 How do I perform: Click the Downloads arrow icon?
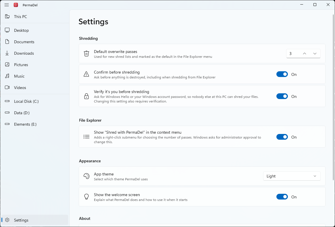(7, 53)
